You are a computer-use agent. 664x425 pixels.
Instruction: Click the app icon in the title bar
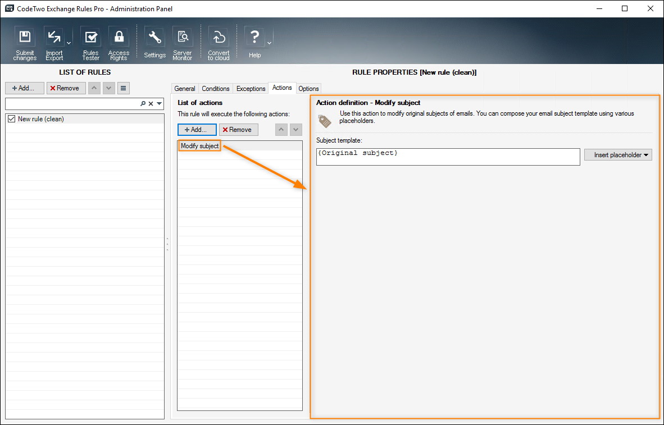pos(10,8)
